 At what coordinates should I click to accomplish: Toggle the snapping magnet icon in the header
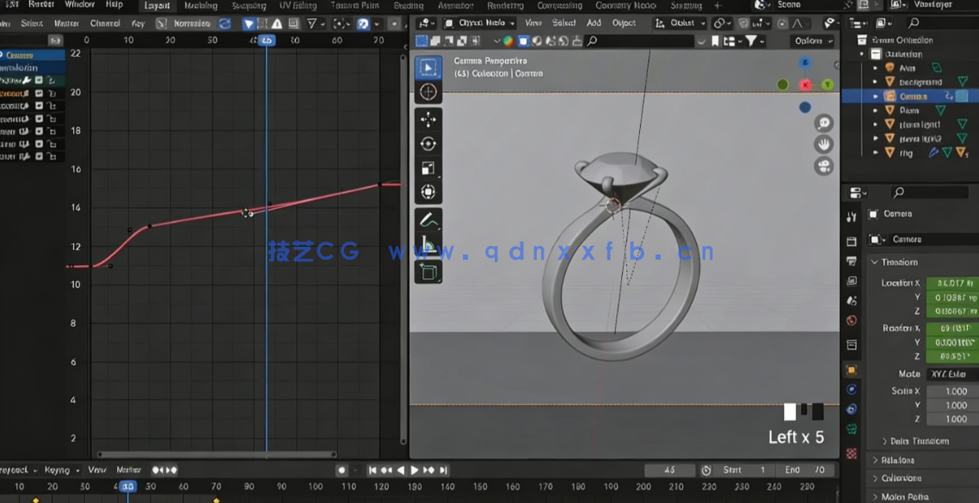point(743,23)
